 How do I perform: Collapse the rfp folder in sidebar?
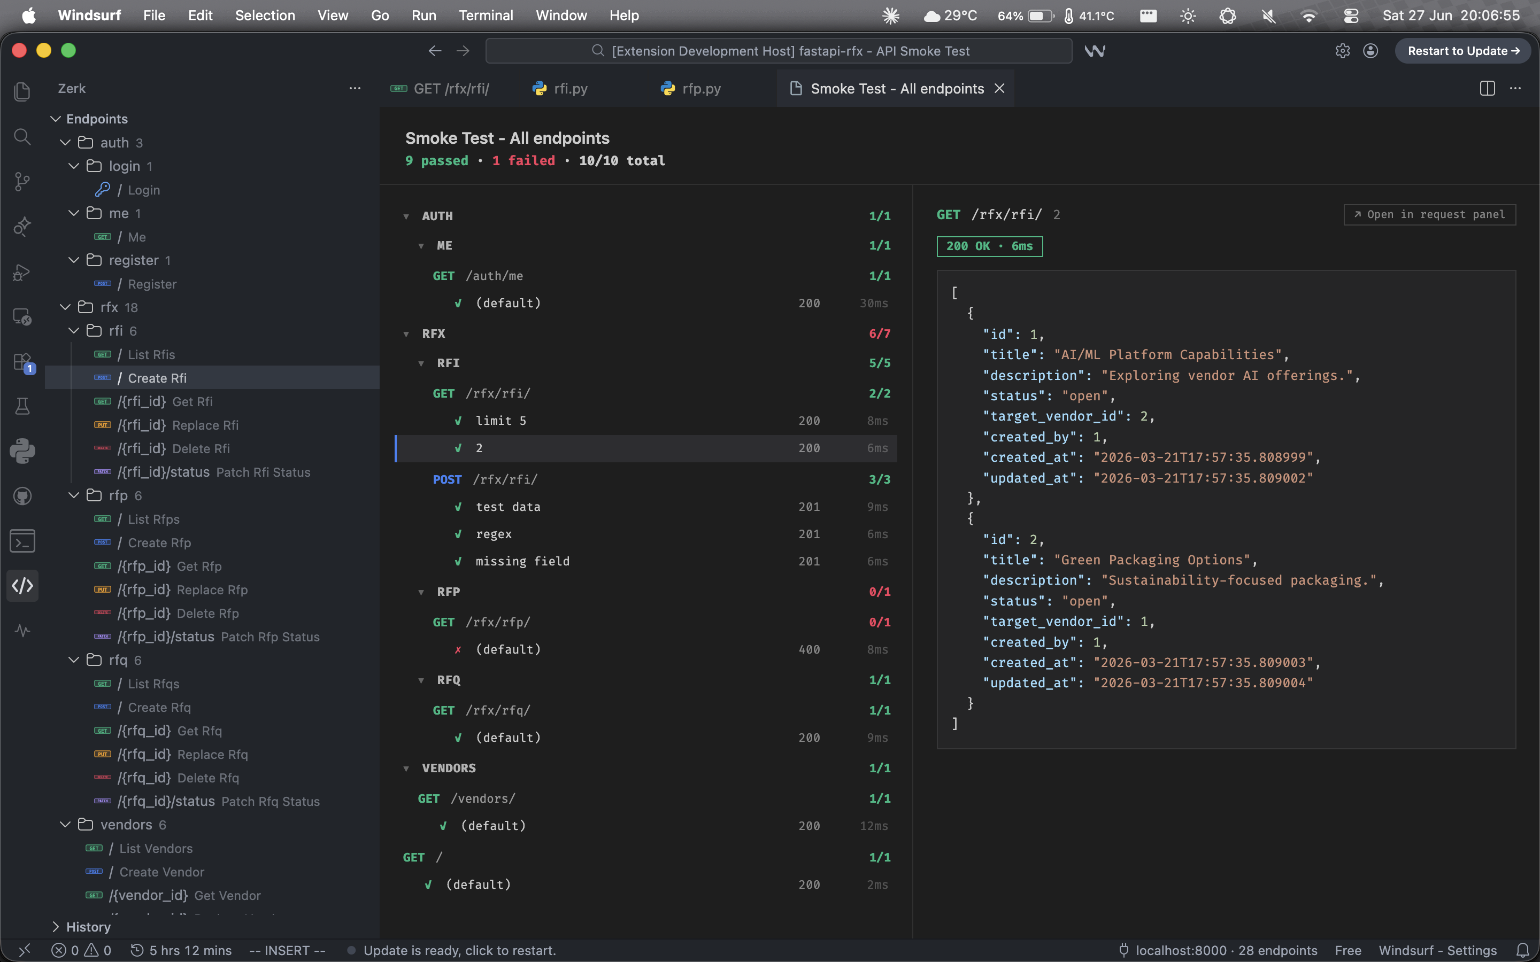click(x=74, y=495)
